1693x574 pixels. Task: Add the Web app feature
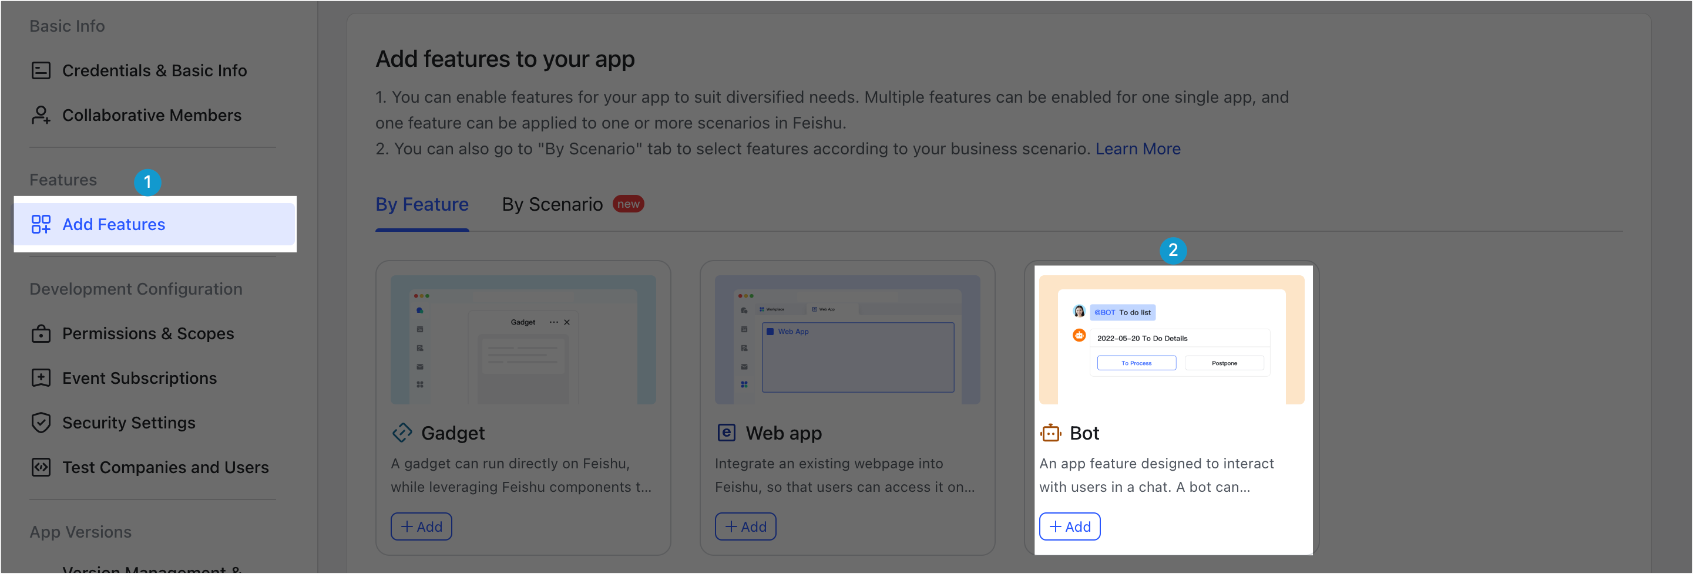(x=745, y=526)
